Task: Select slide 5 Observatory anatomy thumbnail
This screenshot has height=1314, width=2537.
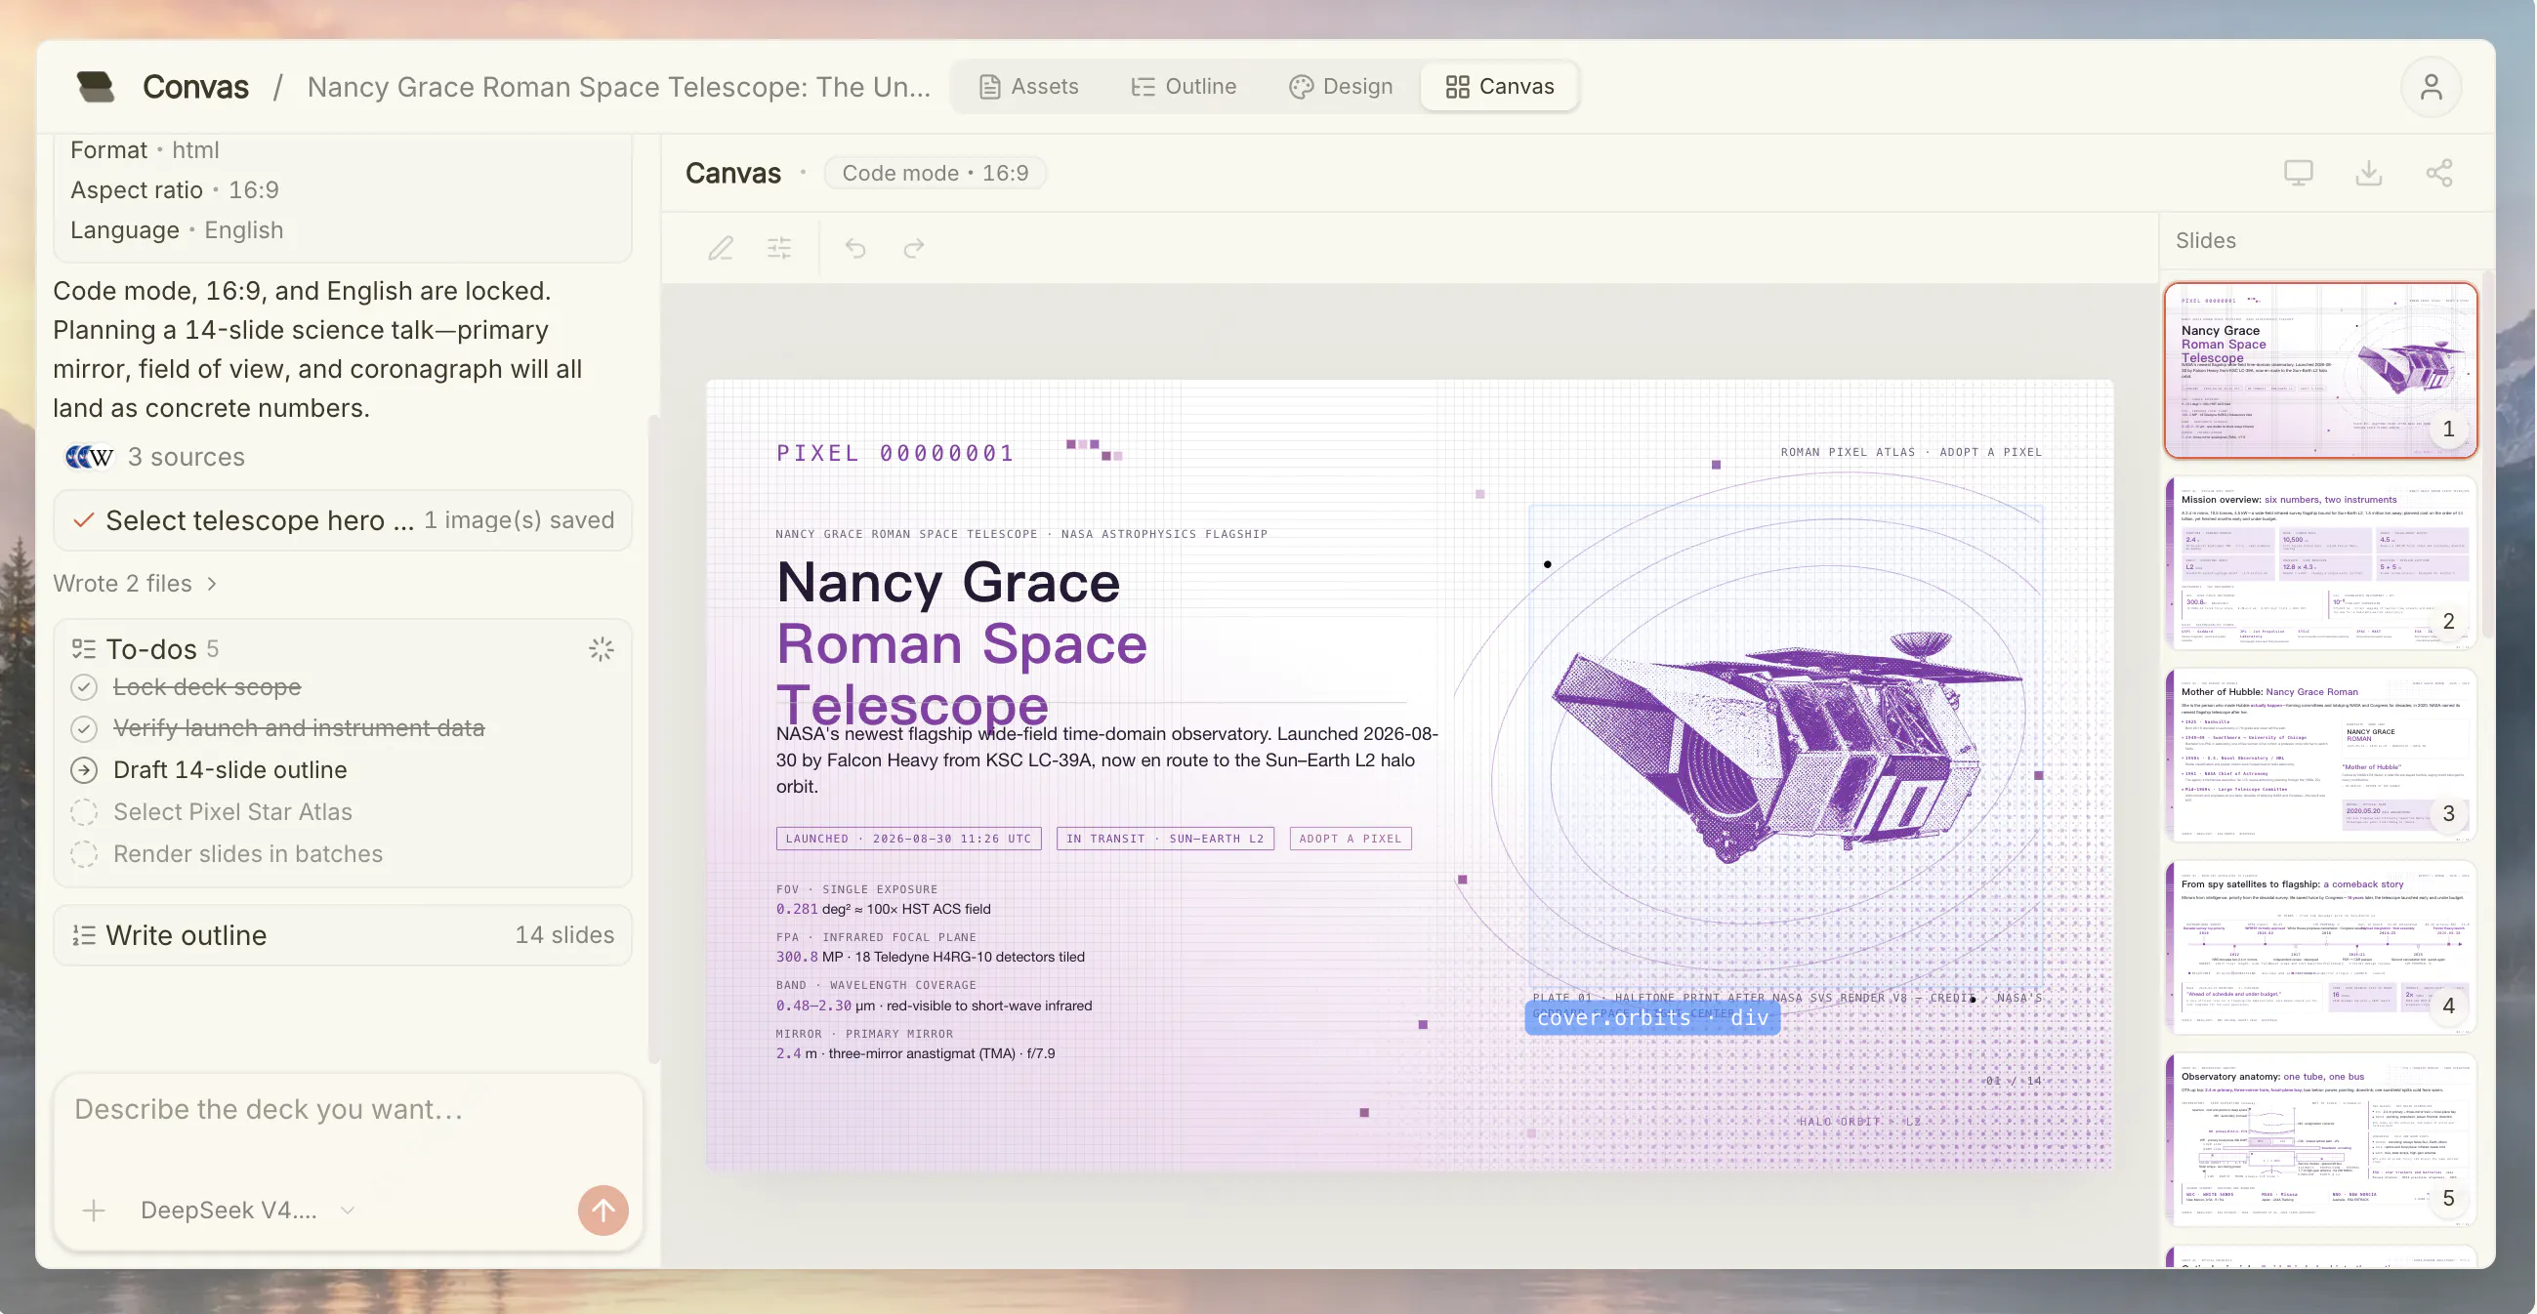Action: [2319, 1140]
